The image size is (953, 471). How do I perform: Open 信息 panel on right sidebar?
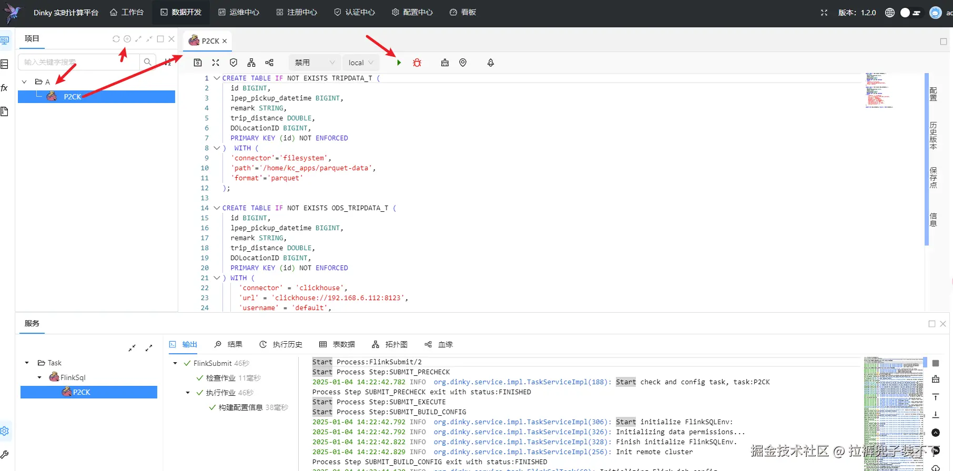933,220
